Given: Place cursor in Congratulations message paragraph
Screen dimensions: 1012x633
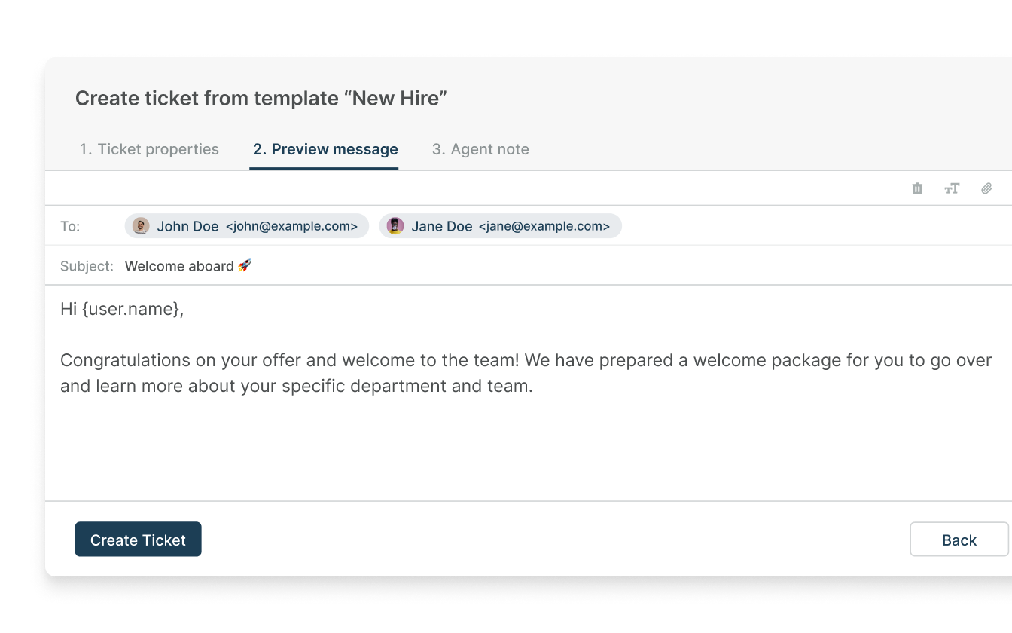Looking at the screenshot, I should [526, 373].
